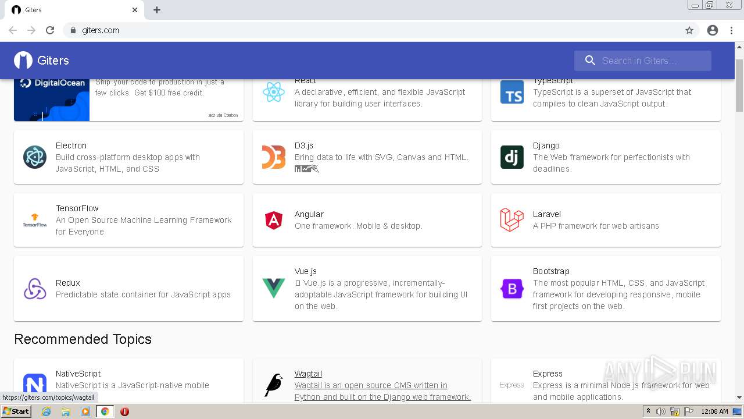Click the page vertical scrollbar thumb
Image resolution: width=744 pixels, height=419 pixels.
(739, 84)
